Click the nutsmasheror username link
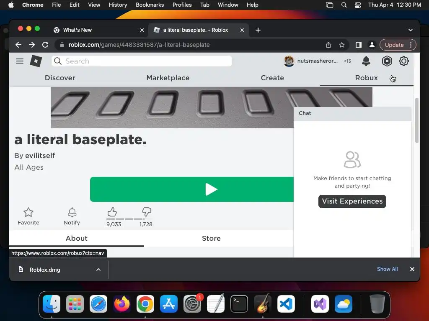429x321 pixels. 318,61
